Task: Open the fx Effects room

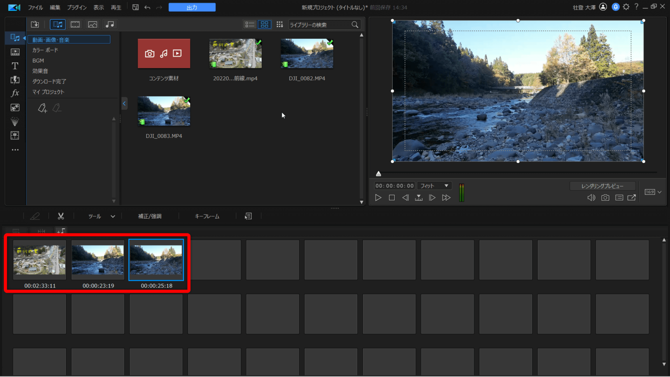Action: click(x=15, y=93)
